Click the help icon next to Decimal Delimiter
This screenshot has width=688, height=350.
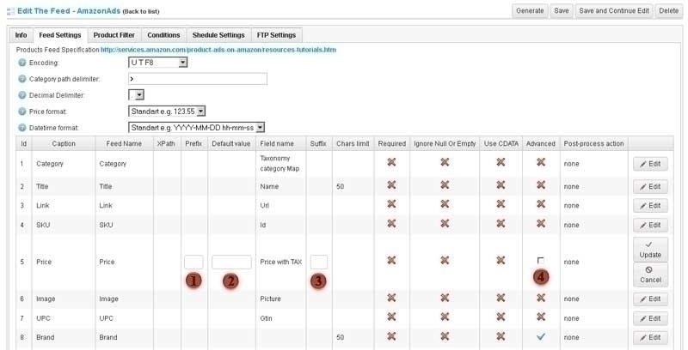[x=22, y=95]
